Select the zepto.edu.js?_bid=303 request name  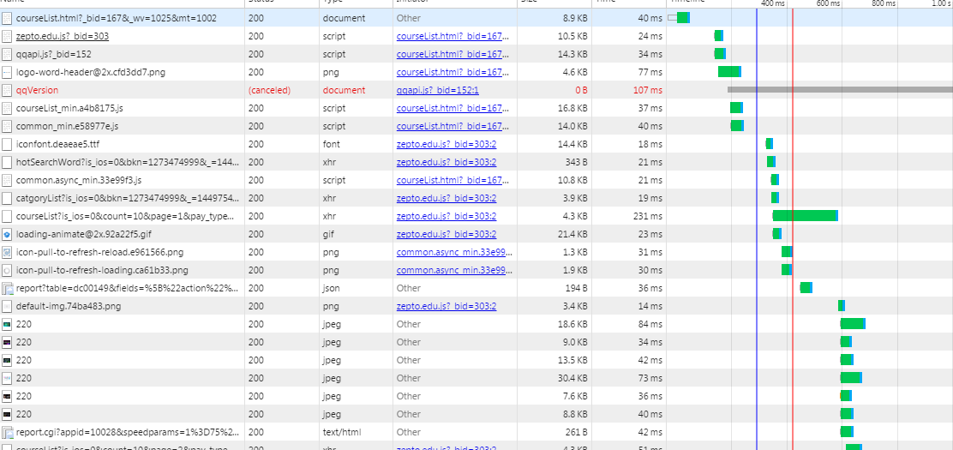(63, 36)
